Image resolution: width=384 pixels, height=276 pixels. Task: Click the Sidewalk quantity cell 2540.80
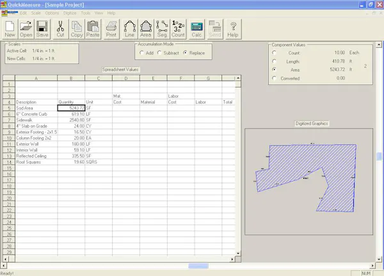click(71, 120)
